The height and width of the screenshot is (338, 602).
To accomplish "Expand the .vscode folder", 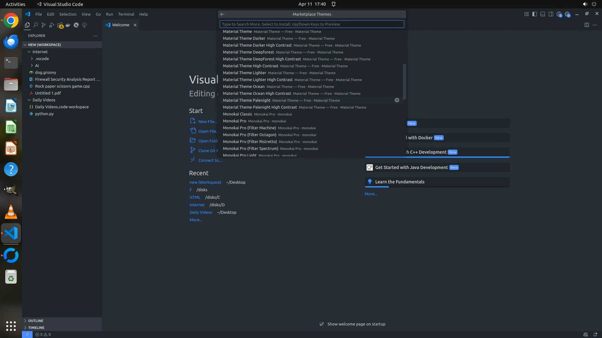I will (42, 59).
